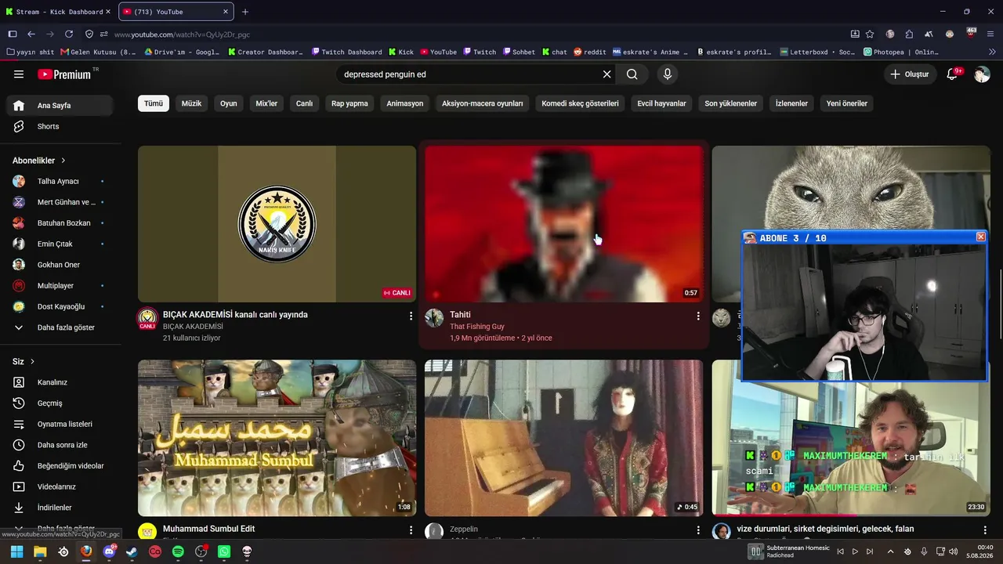Image resolution: width=1003 pixels, height=564 pixels.
Task: Open Spotify from the taskbar
Action: [x=178, y=551]
